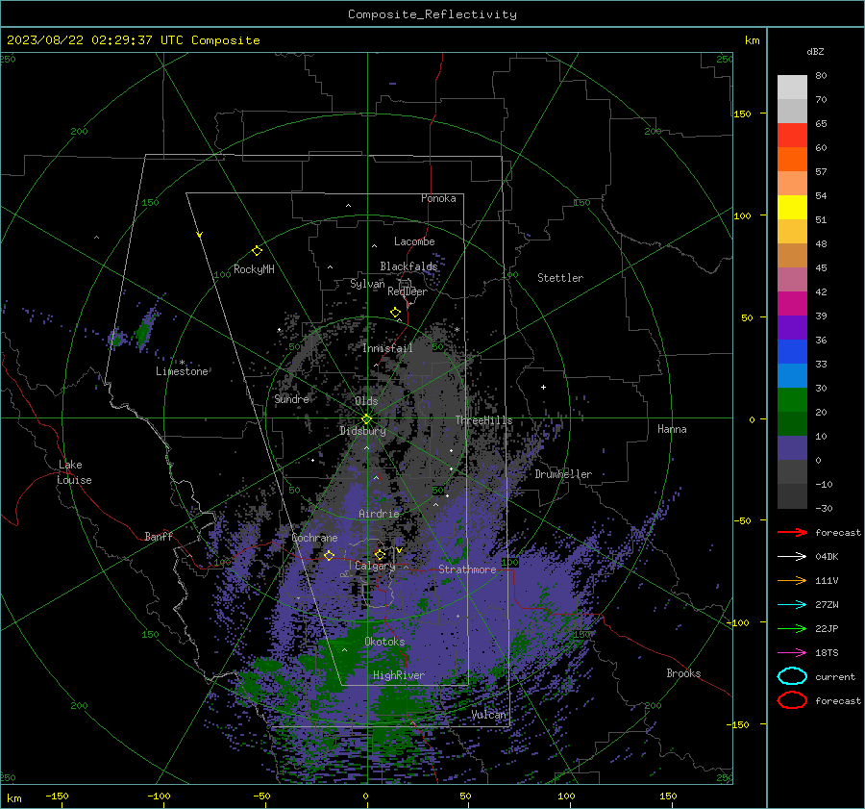865x809 pixels.
Task: Select the 39 dBZ purple color swatch
Action: click(x=792, y=327)
